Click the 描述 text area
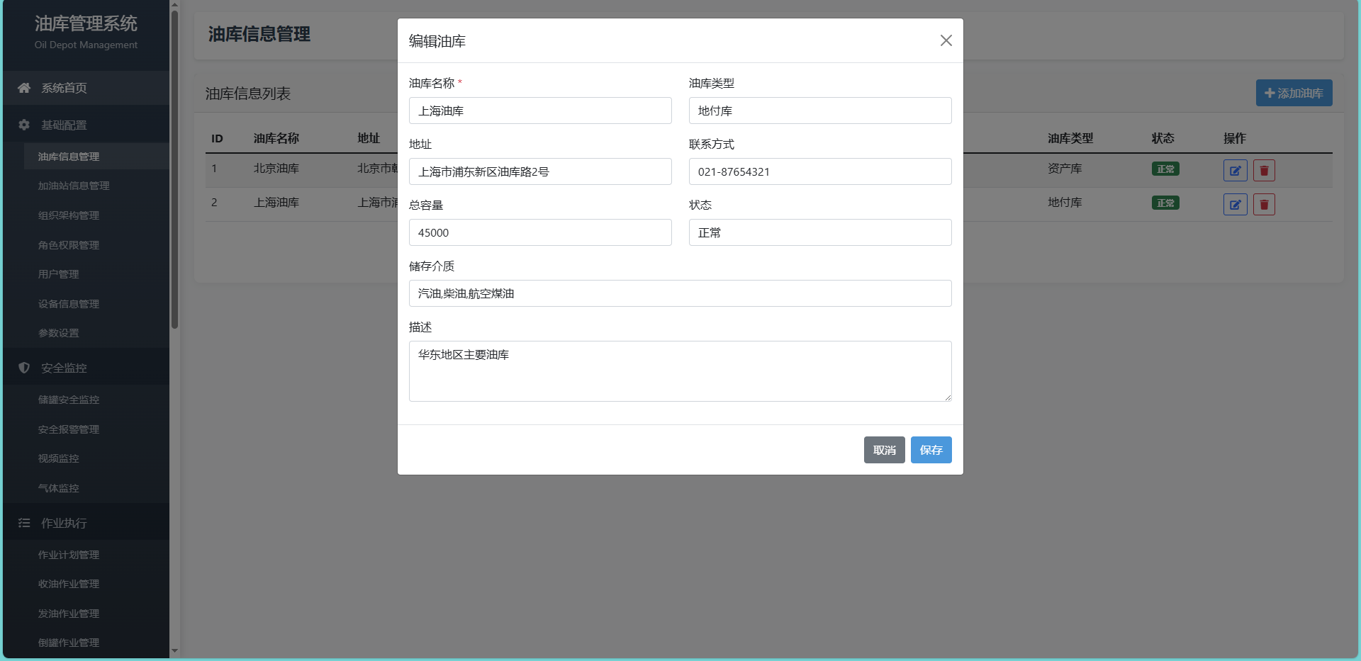Viewport: 1361px width, 661px height. (680, 371)
